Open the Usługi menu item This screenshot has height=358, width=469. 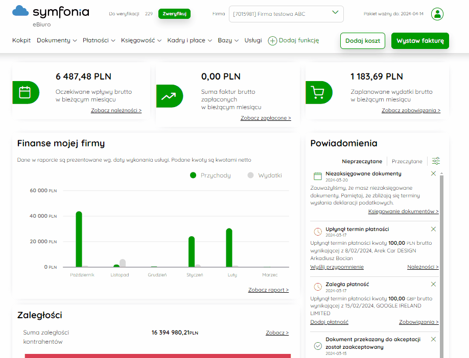253,40
